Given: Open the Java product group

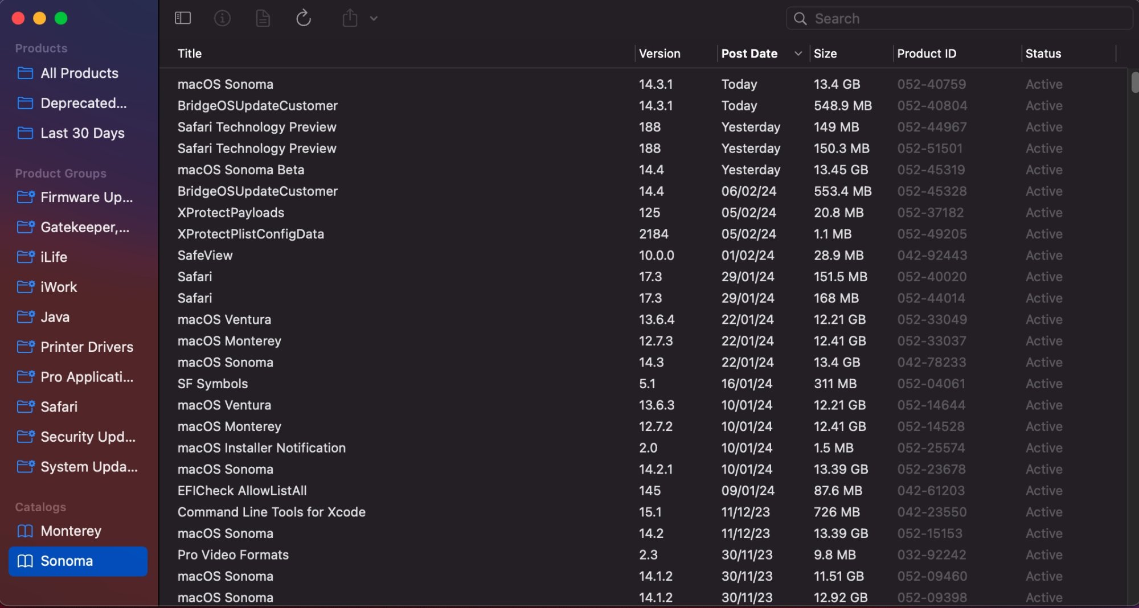Looking at the screenshot, I should pyautogui.click(x=78, y=317).
